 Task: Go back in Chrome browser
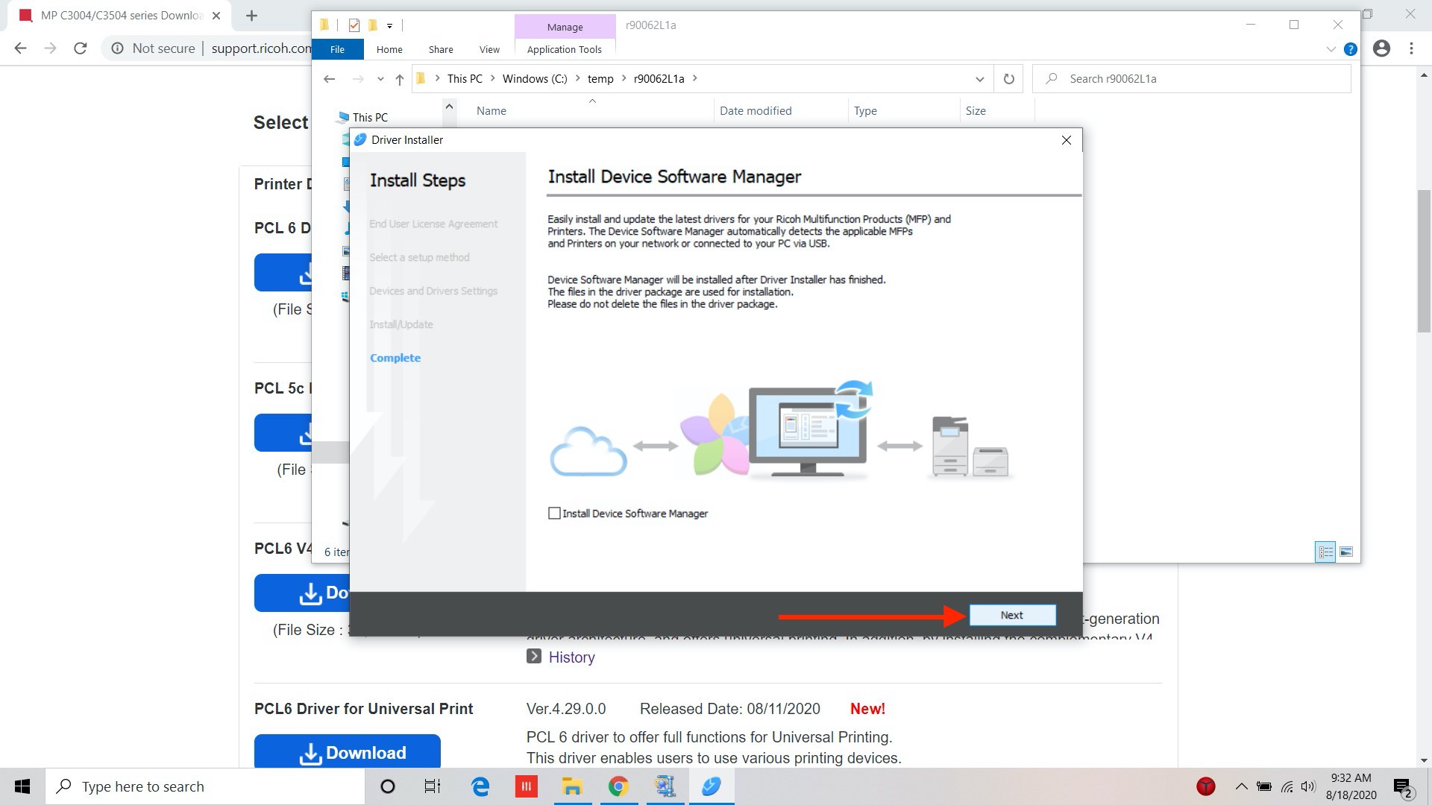(x=21, y=48)
